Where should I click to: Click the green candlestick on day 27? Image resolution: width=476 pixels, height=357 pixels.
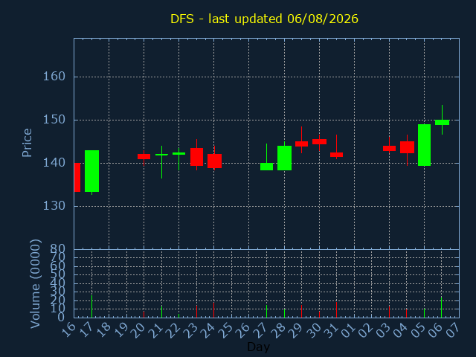click(x=266, y=167)
